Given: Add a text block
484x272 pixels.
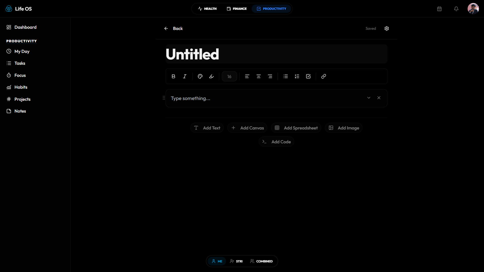Looking at the screenshot, I should [207, 128].
